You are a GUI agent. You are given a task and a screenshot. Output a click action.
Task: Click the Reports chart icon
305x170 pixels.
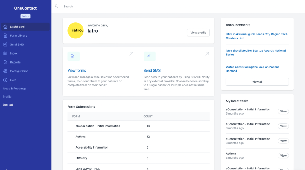coord(5,62)
